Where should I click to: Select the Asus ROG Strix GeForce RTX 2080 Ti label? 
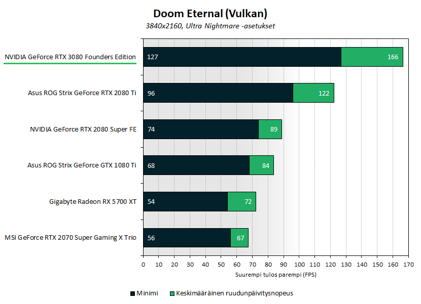click(82, 93)
